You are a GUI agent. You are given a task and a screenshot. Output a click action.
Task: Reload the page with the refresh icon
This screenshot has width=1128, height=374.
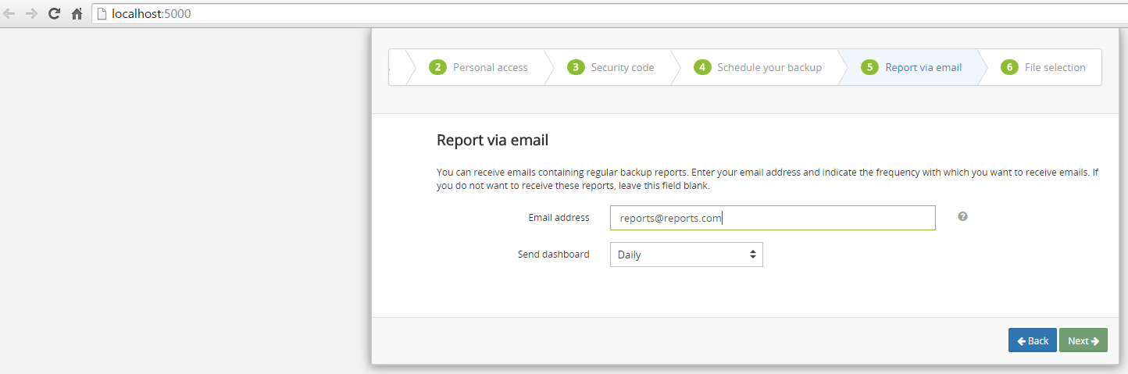click(54, 13)
